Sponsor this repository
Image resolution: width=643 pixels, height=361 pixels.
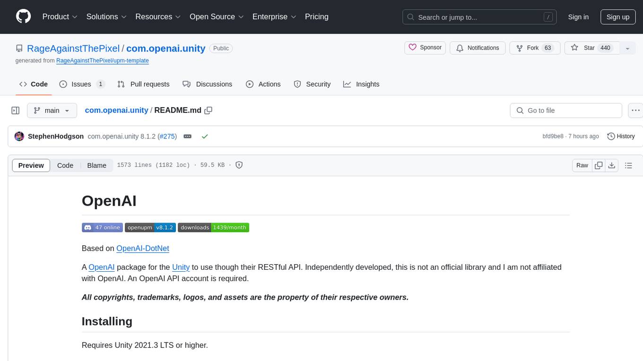[x=426, y=48]
